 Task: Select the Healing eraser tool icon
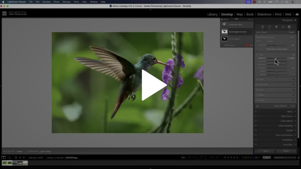[x=276, y=27]
